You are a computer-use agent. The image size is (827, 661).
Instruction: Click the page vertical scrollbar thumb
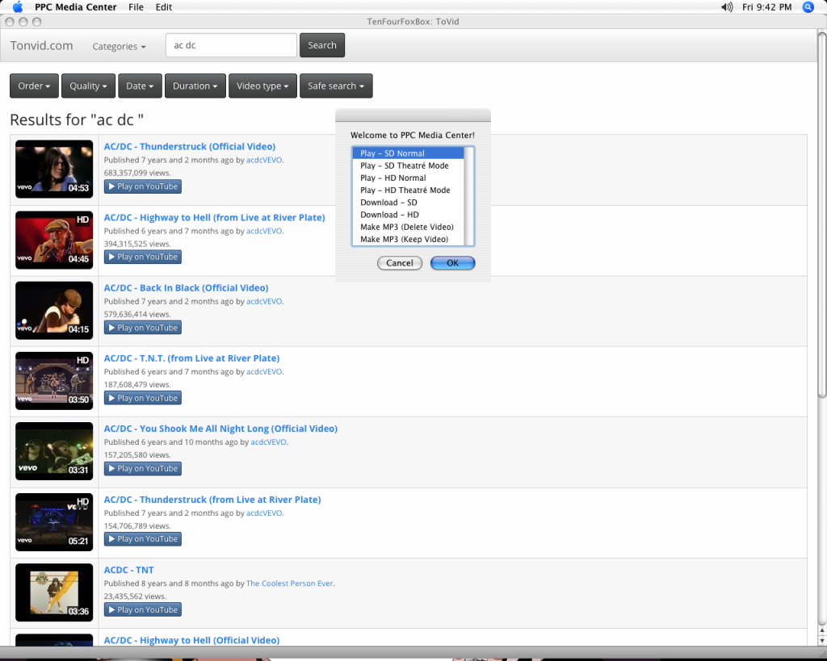pos(821,216)
